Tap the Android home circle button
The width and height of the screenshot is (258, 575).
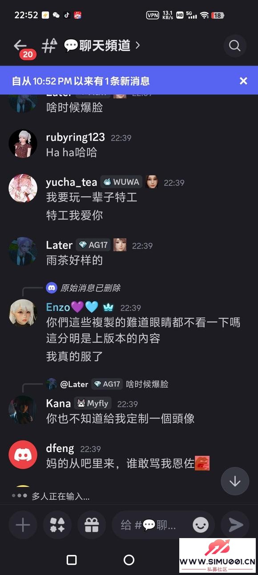[x=129, y=560]
